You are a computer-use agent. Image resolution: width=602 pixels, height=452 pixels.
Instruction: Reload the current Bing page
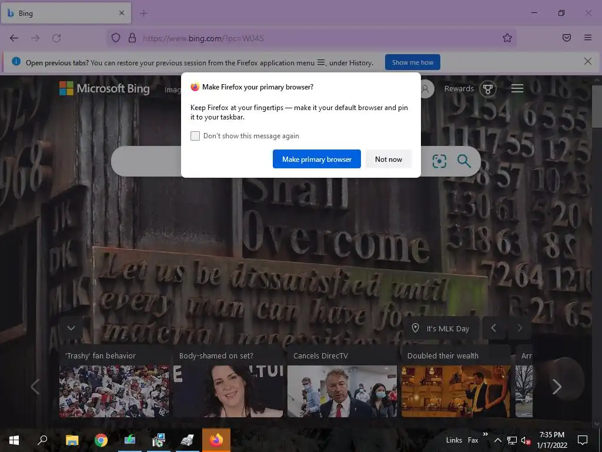click(x=57, y=38)
